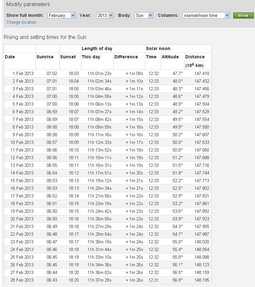Click the 56.9° altitude value
This screenshot has width=255, height=287.
[x=177, y=280]
